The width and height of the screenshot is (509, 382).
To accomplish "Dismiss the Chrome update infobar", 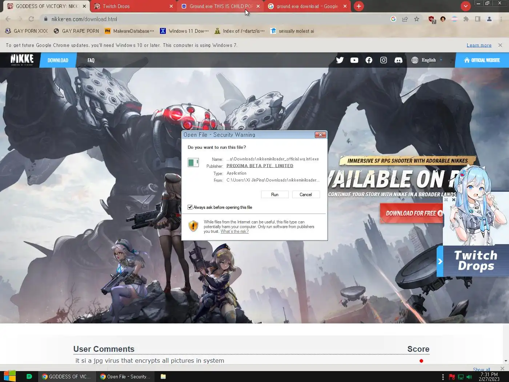I will pos(500,45).
